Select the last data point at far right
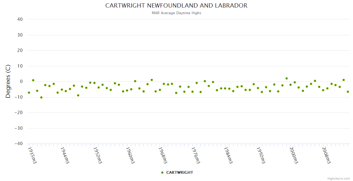The height and width of the screenshot is (181, 353). coord(348,92)
